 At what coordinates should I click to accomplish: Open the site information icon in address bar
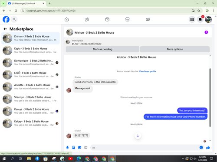23,11
